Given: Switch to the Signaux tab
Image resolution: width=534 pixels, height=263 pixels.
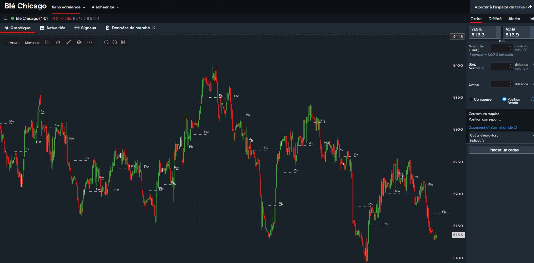Looking at the screenshot, I should 85,28.
